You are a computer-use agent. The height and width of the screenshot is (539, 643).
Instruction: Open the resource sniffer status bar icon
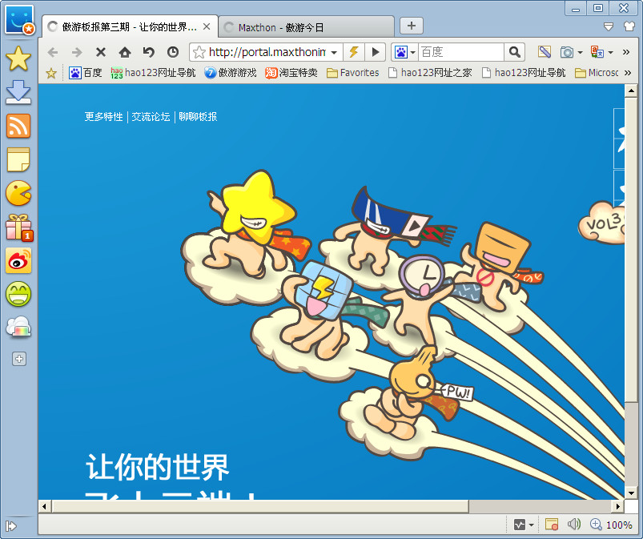click(x=520, y=525)
